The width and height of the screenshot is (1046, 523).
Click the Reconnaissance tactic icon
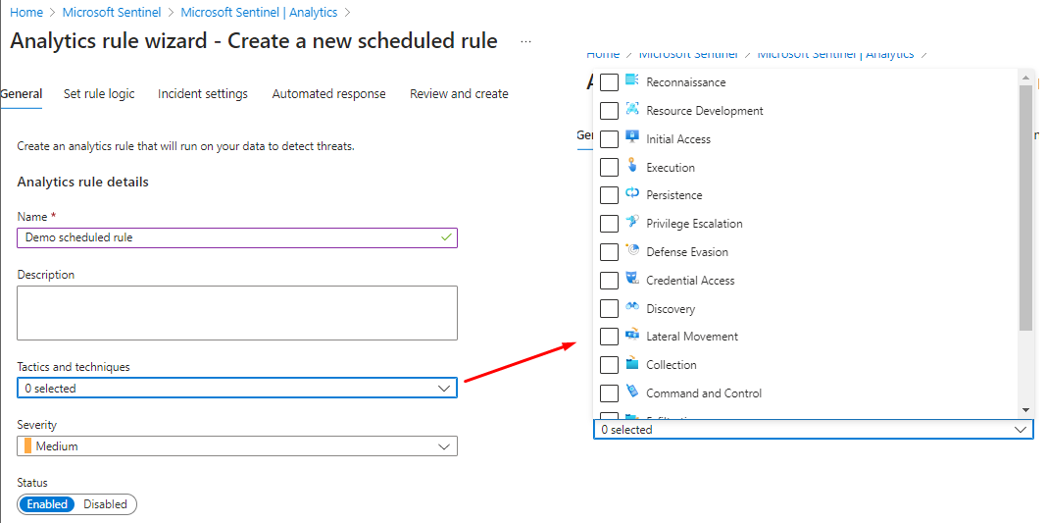point(632,80)
